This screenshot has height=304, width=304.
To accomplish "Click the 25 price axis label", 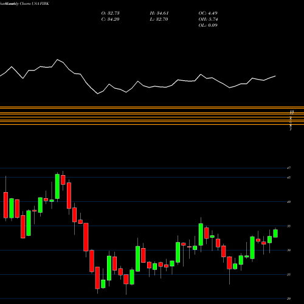I will pyautogui.click(x=289, y=274).
